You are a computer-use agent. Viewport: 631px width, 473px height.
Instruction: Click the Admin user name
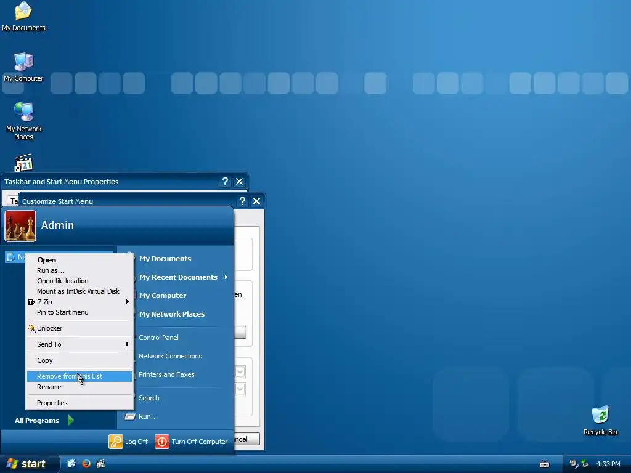[57, 225]
